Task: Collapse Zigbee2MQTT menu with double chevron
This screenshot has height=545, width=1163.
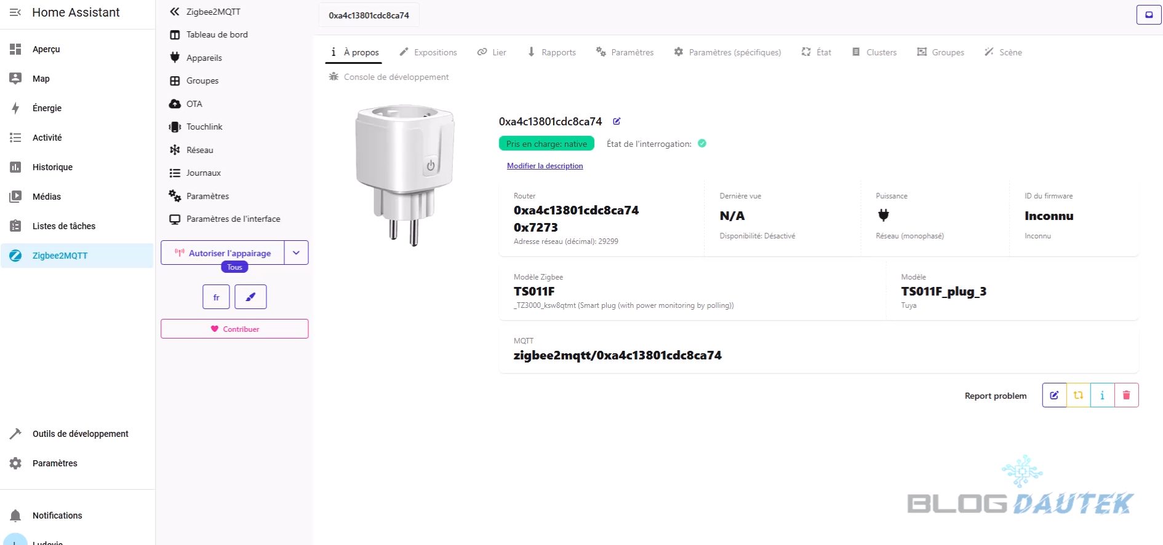Action: tap(175, 12)
